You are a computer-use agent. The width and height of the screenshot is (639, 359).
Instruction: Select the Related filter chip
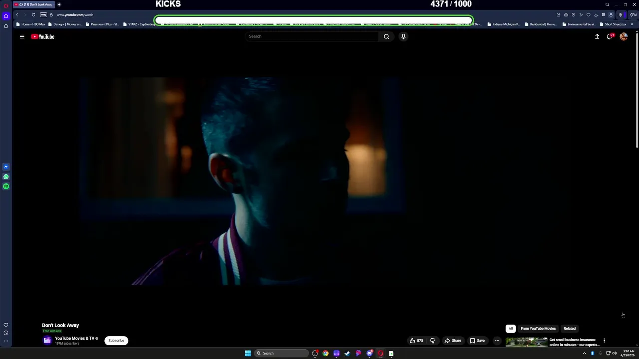pyautogui.click(x=569, y=328)
